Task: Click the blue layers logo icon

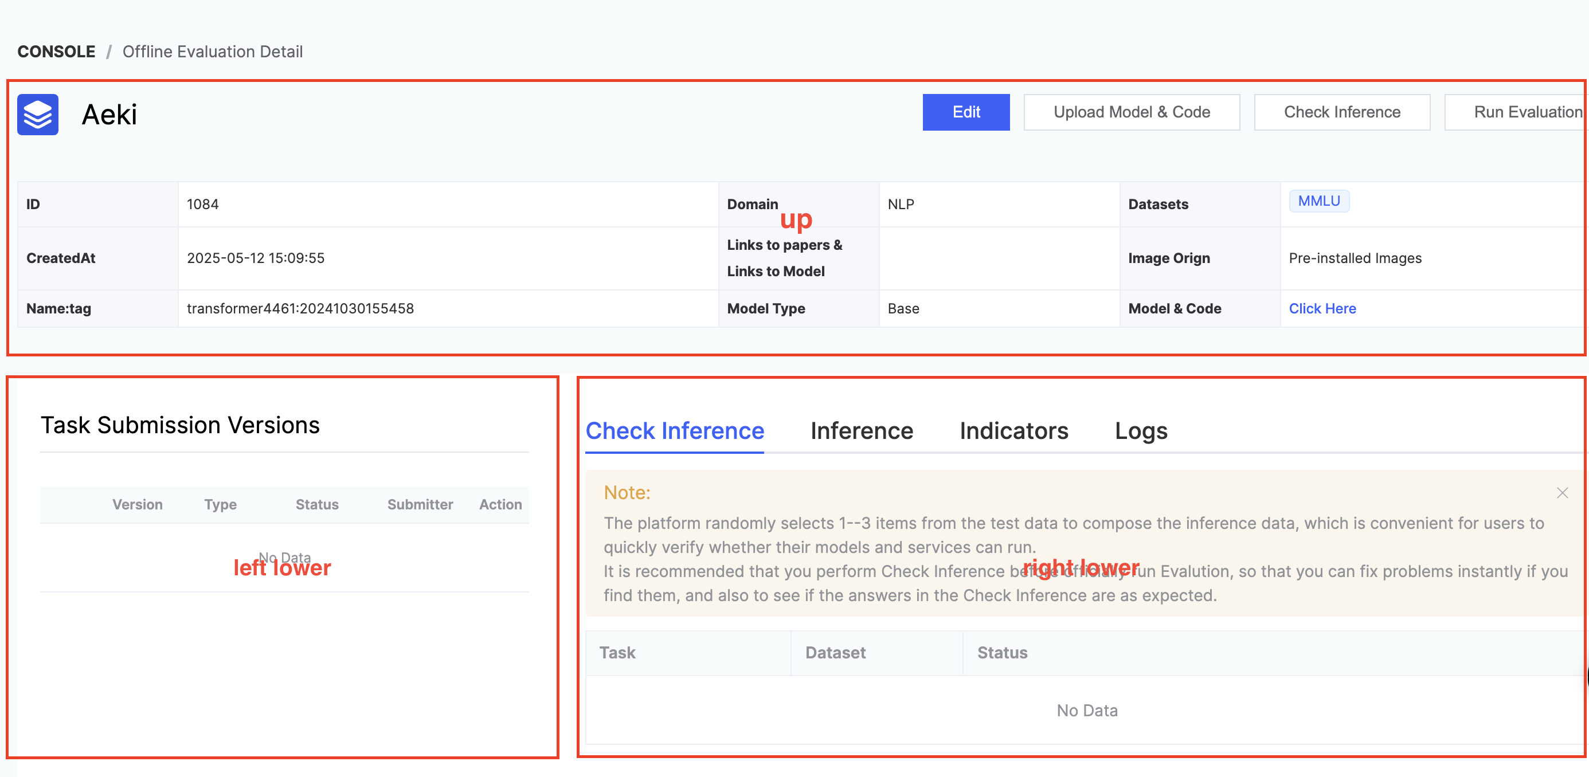Action: click(x=38, y=114)
